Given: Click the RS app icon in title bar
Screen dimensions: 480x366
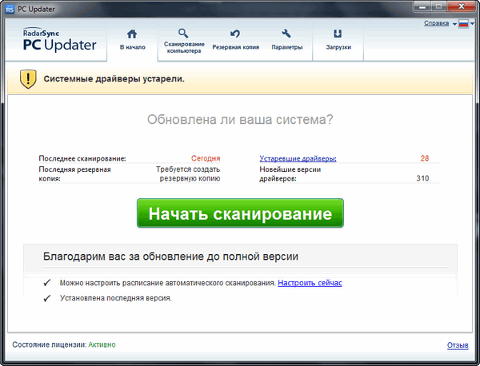Looking at the screenshot, I should coord(10,9).
